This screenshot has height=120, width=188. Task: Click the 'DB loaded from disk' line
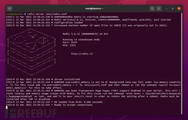coord(54,102)
